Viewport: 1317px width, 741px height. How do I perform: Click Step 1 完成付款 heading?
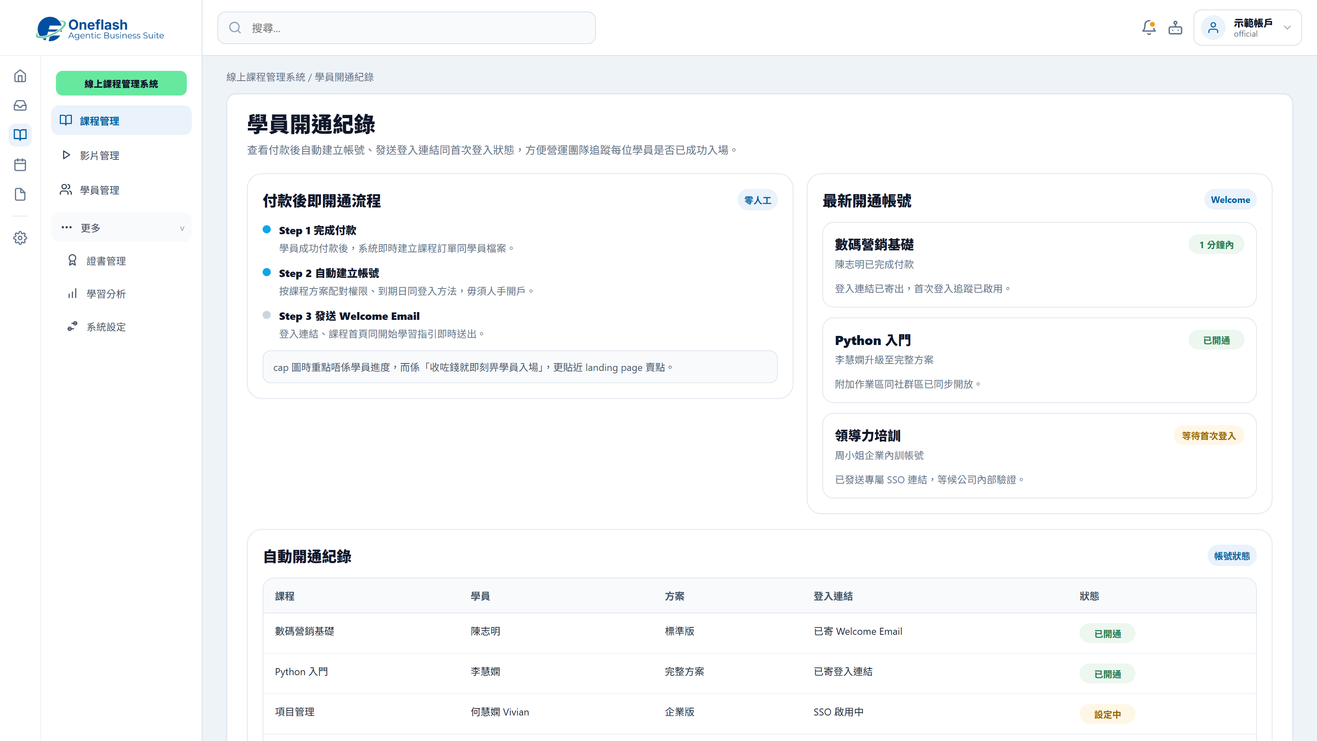click(x=317, y=230)
